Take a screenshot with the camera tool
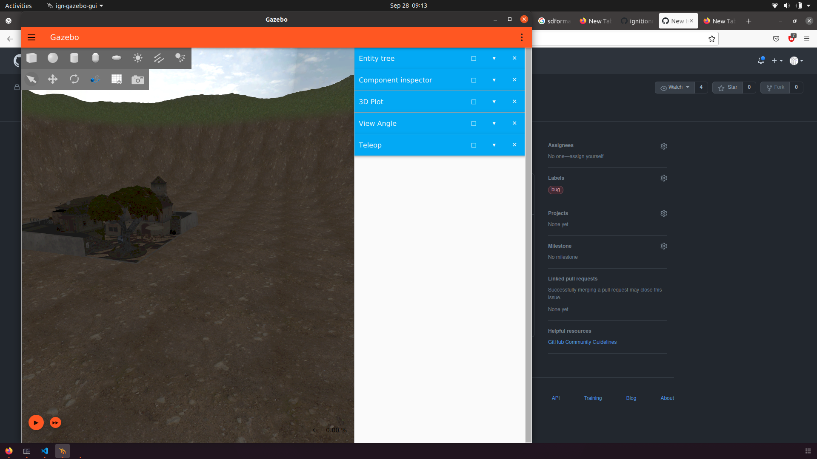This screenshot has width=817, height=459. point(137,79)
